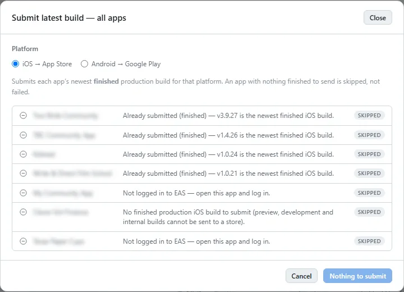The width and height of the screenshot is (404, 292).
Task: Click text mentioning v3.9.27 newest finished iOS build
Action: click(228, 116)
